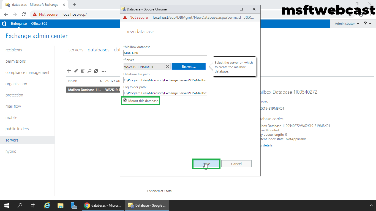
Task: Click the Mailbox database name field
Action: tap(165, 53)
